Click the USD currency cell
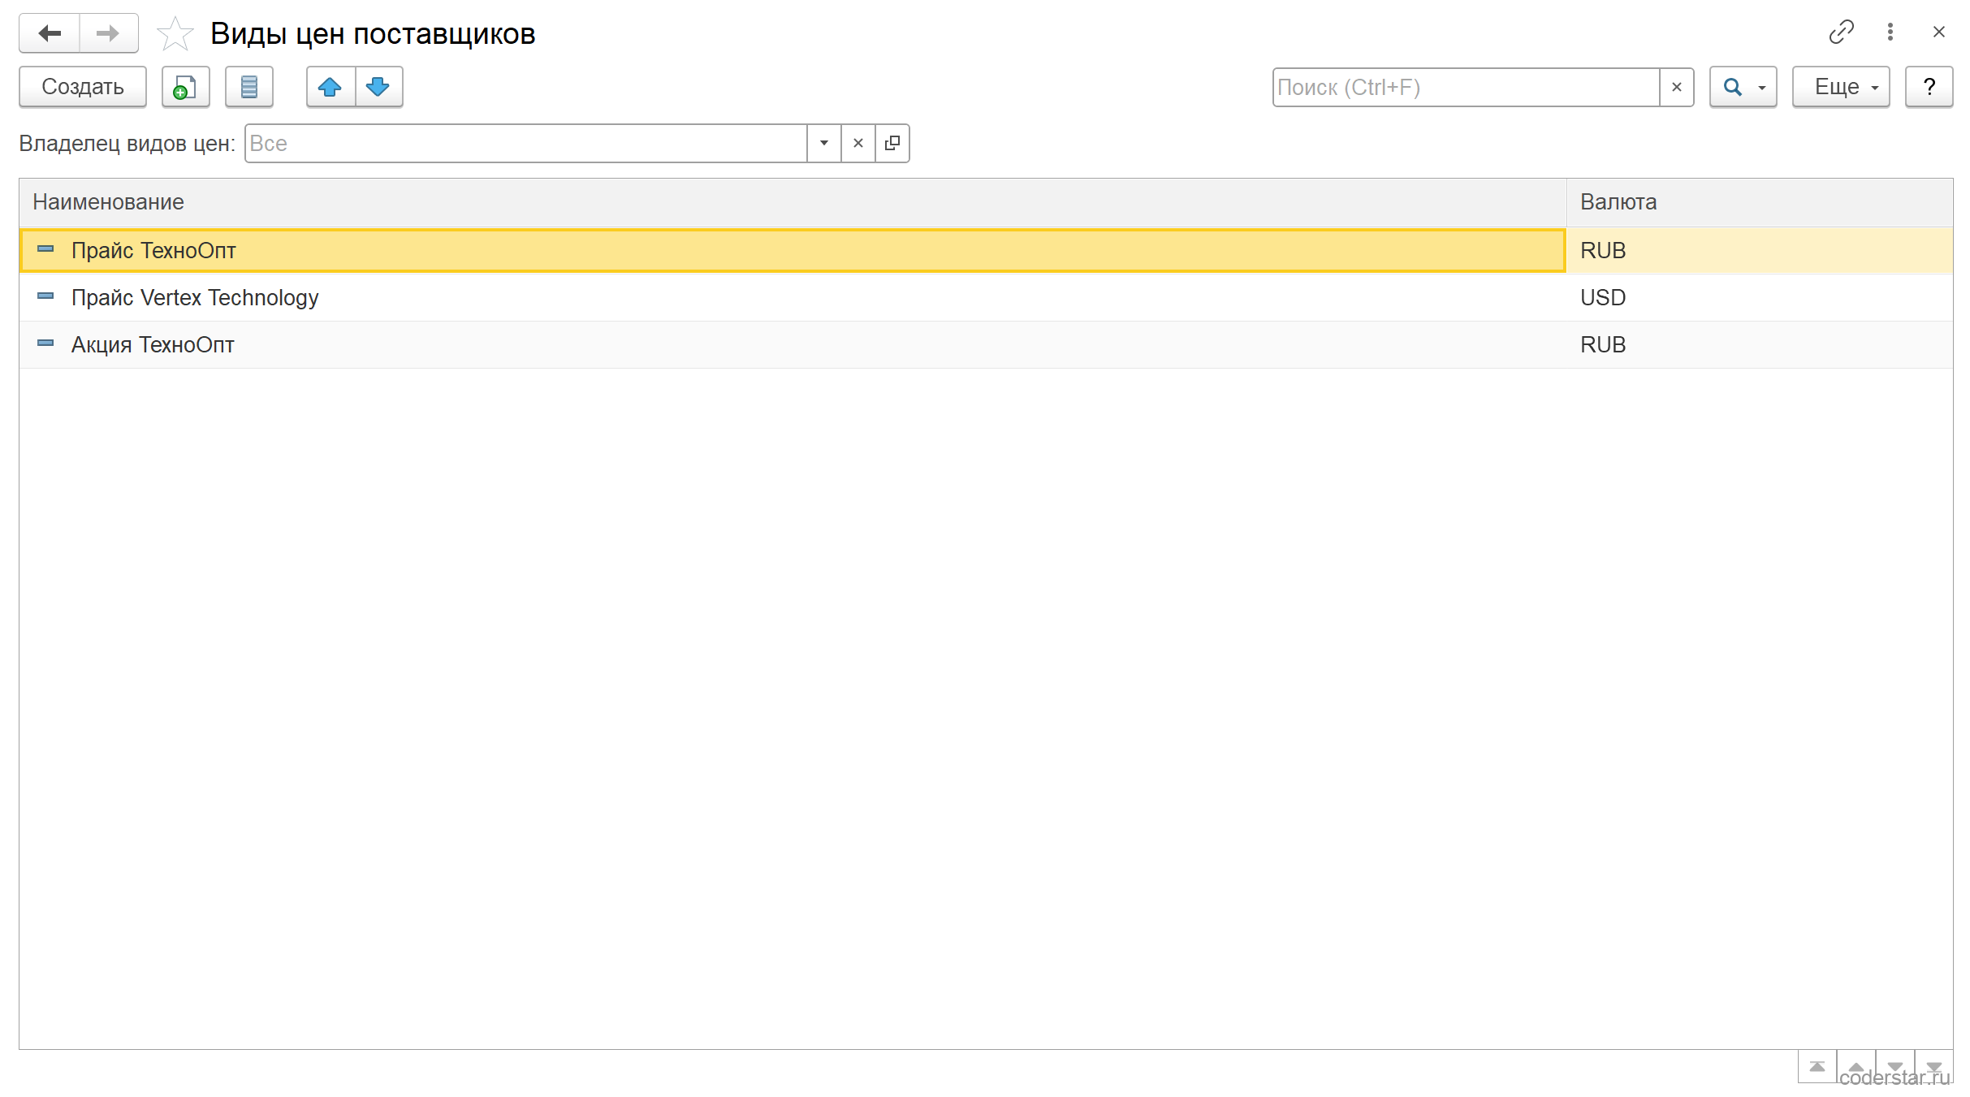This screenshot has width=1970, height=1097. (x=1760, y=297)
